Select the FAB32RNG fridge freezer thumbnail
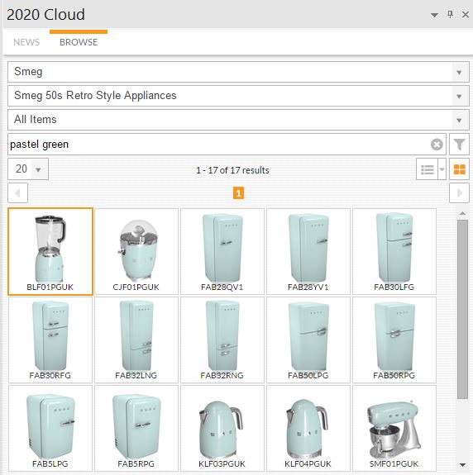This screenshot has height=475, width=473. [222, 340]
